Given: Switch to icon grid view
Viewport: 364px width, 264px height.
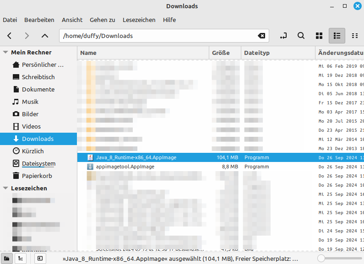Looking at the screenshot, I should coord(319,36).
